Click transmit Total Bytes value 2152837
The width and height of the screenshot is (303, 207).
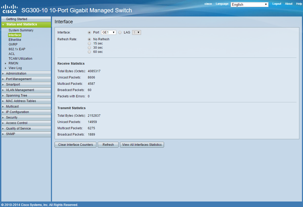point(94,116)
